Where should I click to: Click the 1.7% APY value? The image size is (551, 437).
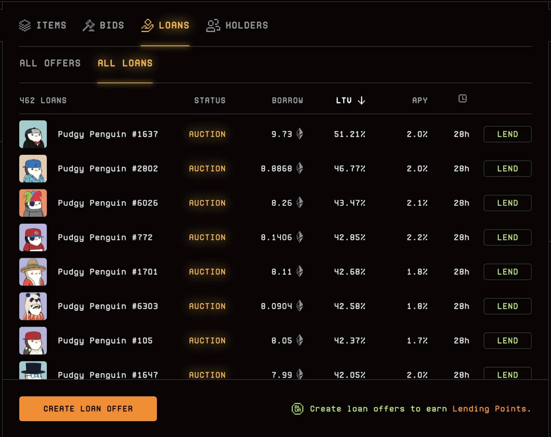(417, 341)
